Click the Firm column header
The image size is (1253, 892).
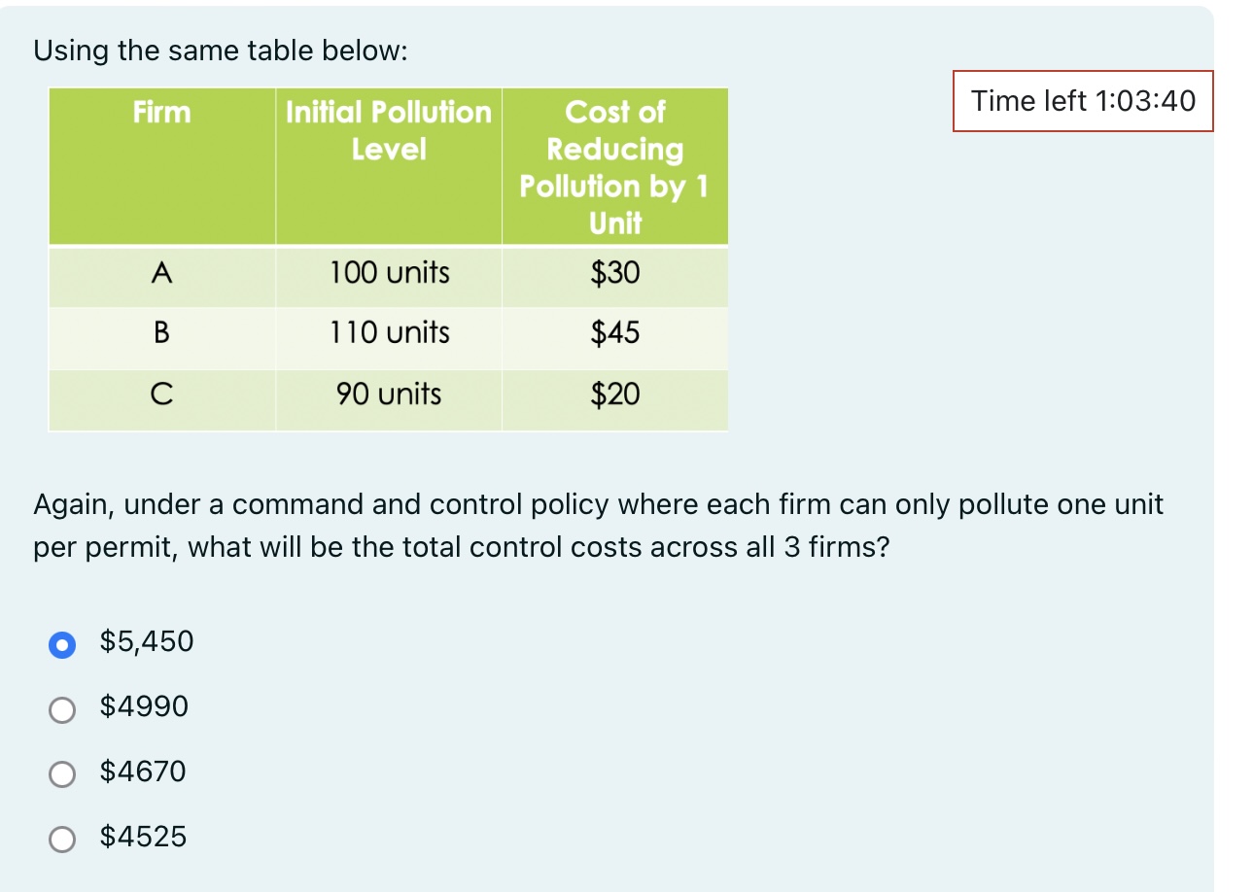pos(161,112)
